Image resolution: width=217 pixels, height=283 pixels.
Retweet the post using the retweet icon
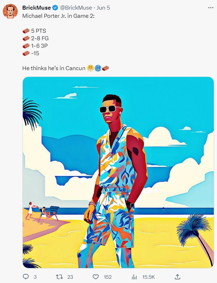tap(59, 277)
